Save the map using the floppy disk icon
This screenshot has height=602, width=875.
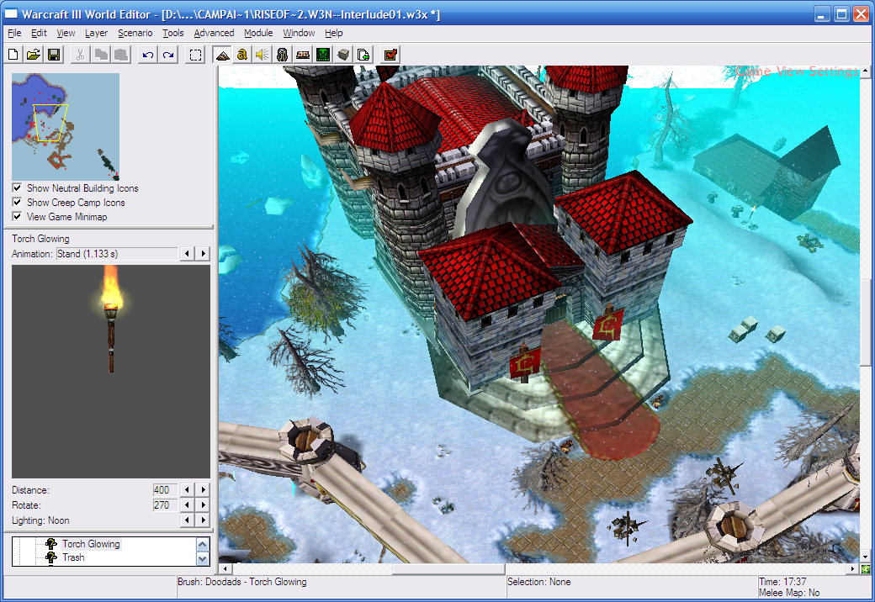tap(54, 55)
